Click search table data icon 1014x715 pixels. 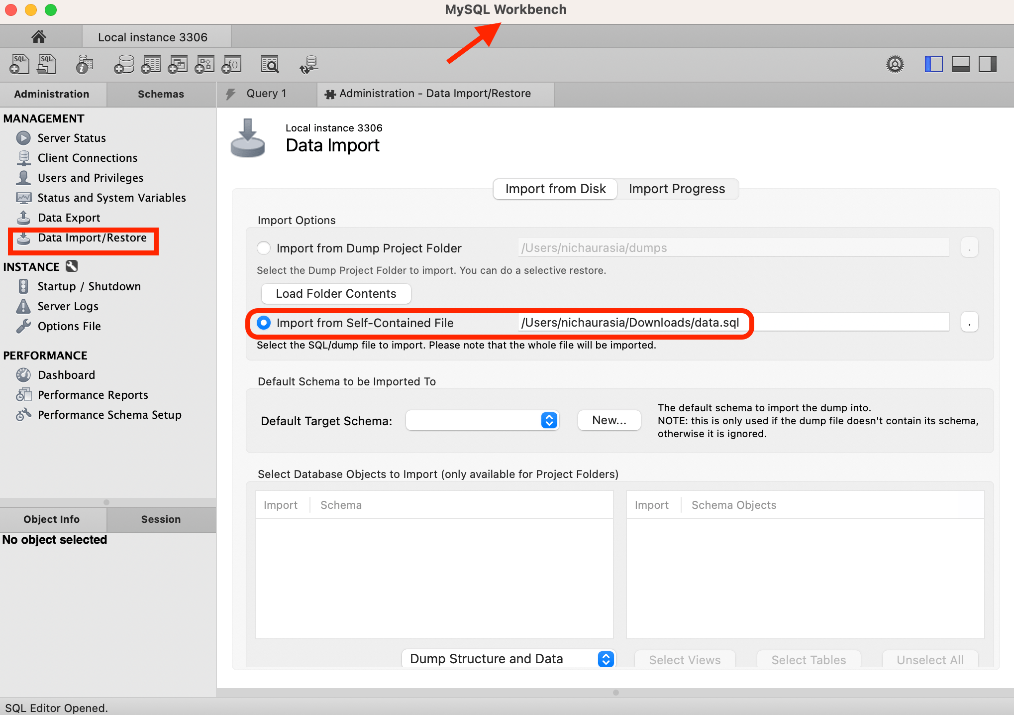[270, 65]
